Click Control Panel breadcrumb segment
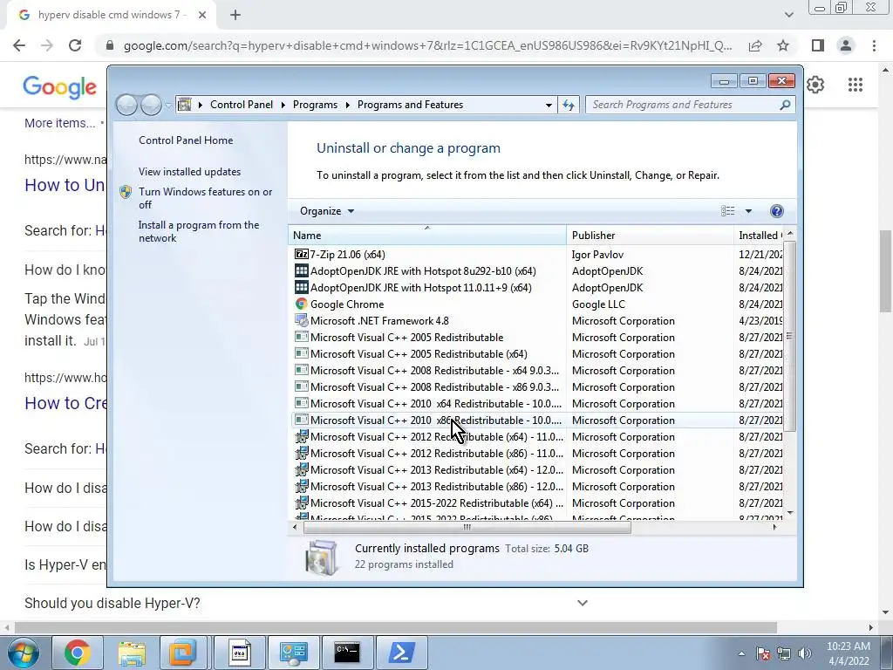893x670 pixels. pyautogui.click(x=242, y=105)
